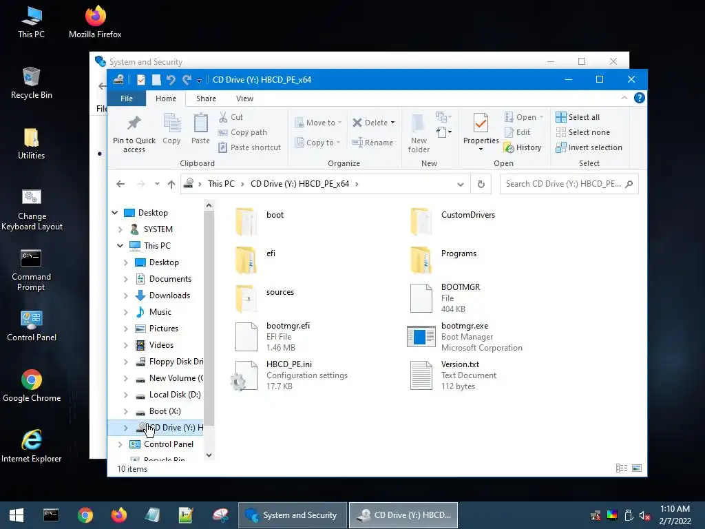Collapse the This PC tree node
The image size is (705, 529).
click(120, 246)
